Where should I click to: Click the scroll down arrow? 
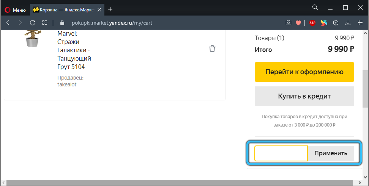366,177
